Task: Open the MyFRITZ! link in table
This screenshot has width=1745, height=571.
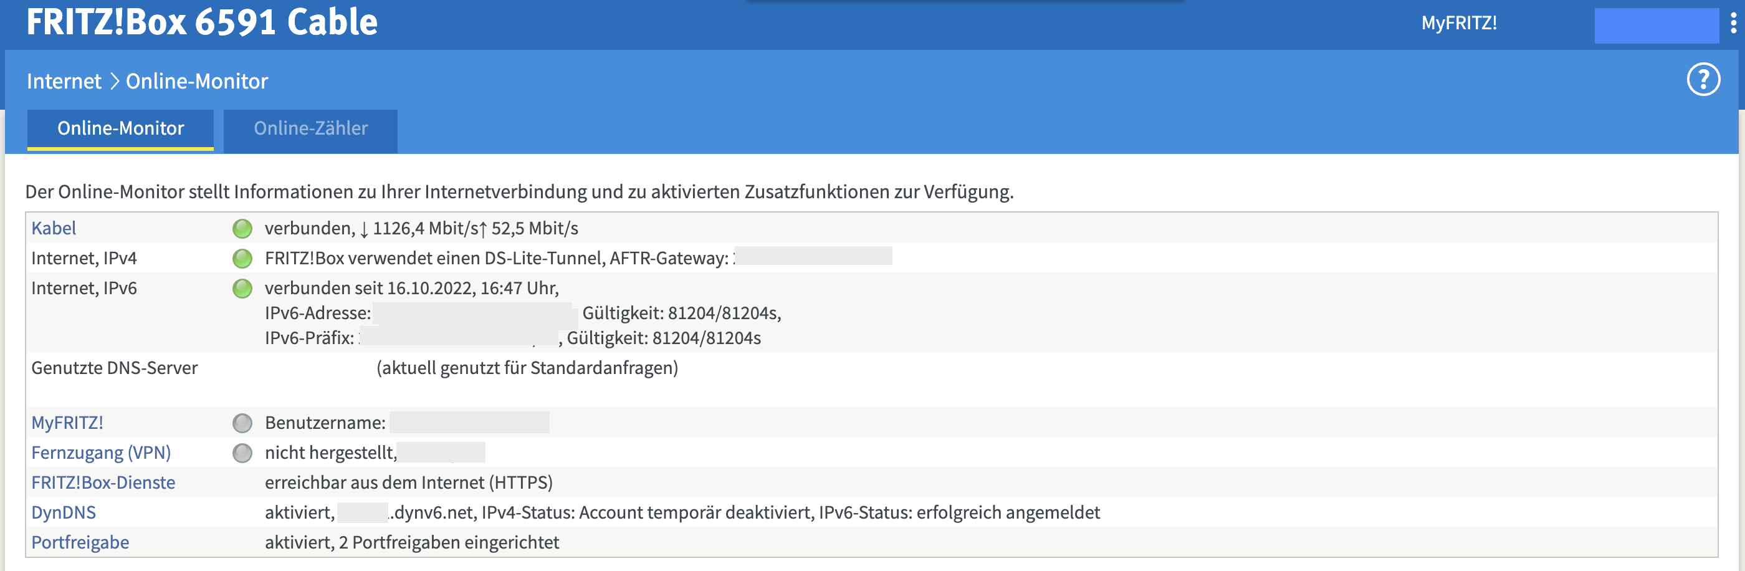Action: click(x=67, y=423)
